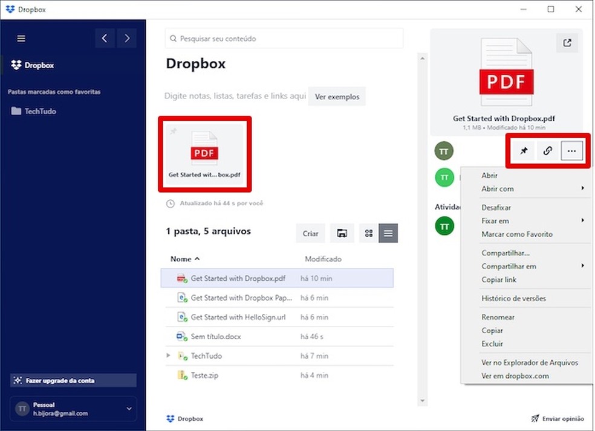
Task: Expand the Pessoal account dropdown
Action: pyautogui.click(x=129, y=409)
